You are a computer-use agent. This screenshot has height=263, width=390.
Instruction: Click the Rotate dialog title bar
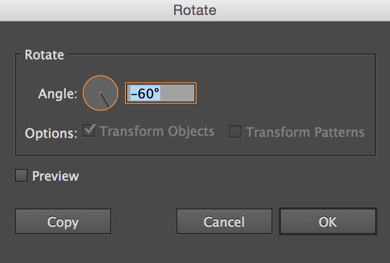(195, 10)
